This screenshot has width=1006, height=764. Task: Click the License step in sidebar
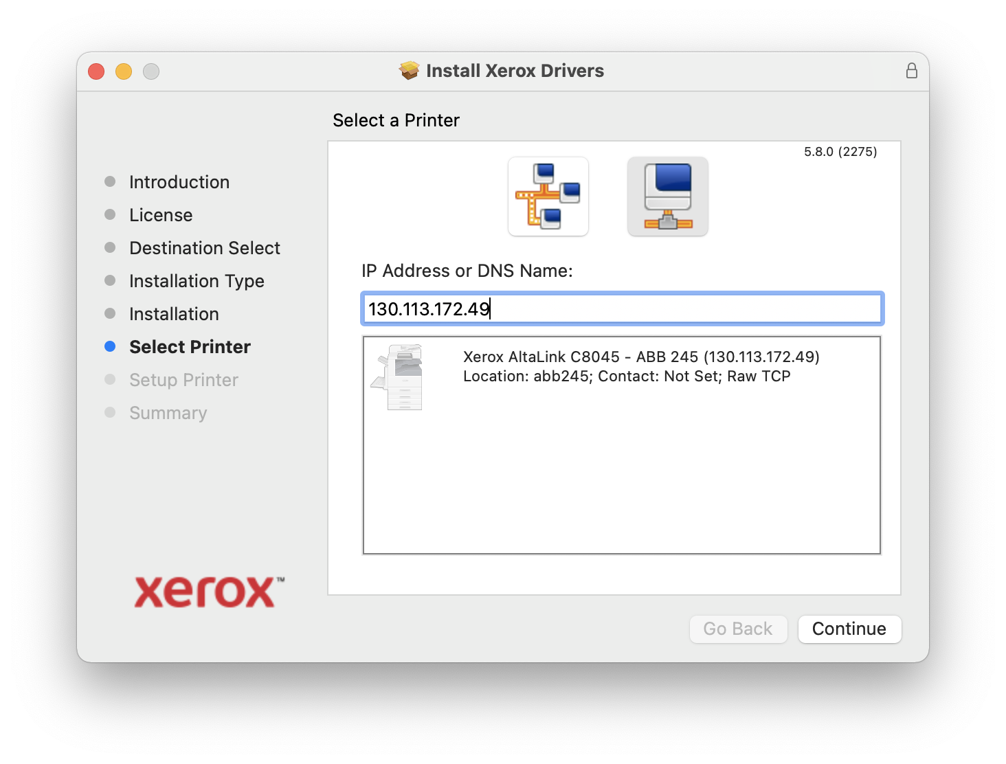pos(161,215)
